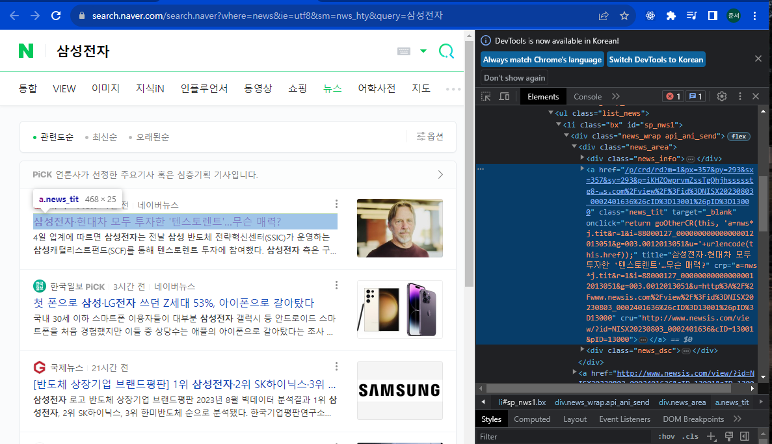Click the green search magnifier icon
The width and height of the screenshot is (772, 444).
tap(446, 51)
